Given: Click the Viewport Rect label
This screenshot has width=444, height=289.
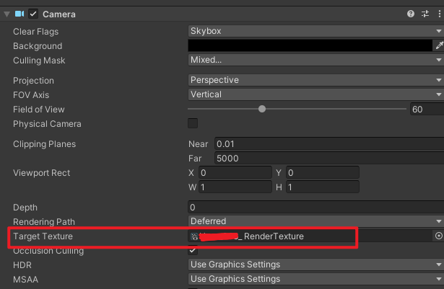Looking at the screenshot, I should (x=41, y=173).
